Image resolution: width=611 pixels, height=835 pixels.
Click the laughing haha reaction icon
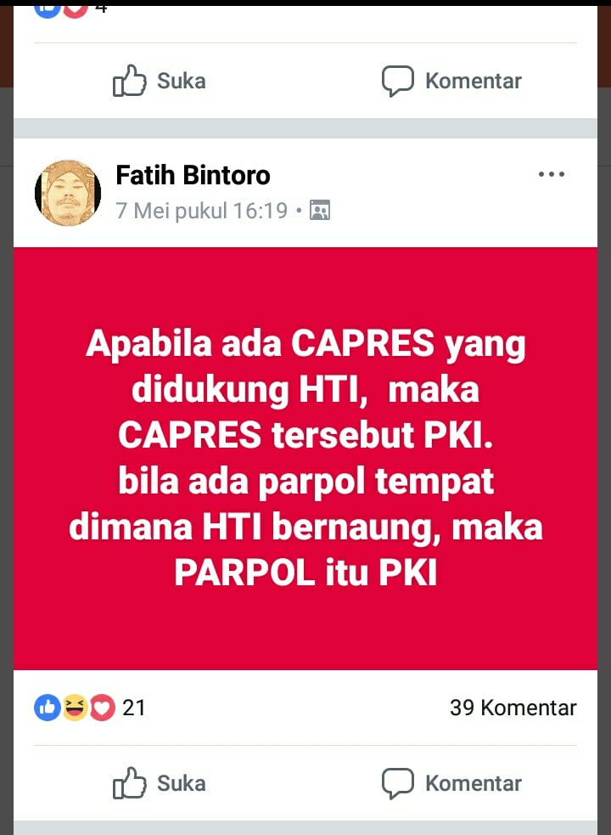pos(75,708)
